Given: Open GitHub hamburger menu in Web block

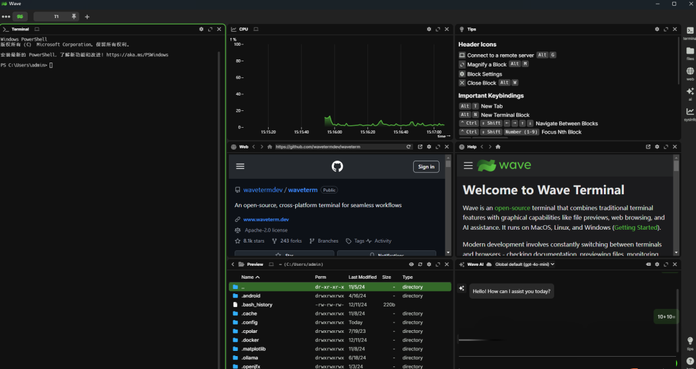Looking at the screenshot, I should [240, 166].
